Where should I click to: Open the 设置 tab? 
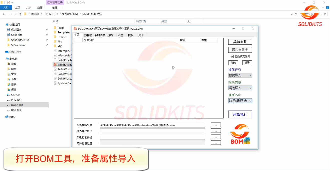pos(120,35)
